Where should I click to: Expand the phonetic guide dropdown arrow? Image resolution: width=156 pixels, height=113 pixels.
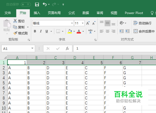(95, 31)
